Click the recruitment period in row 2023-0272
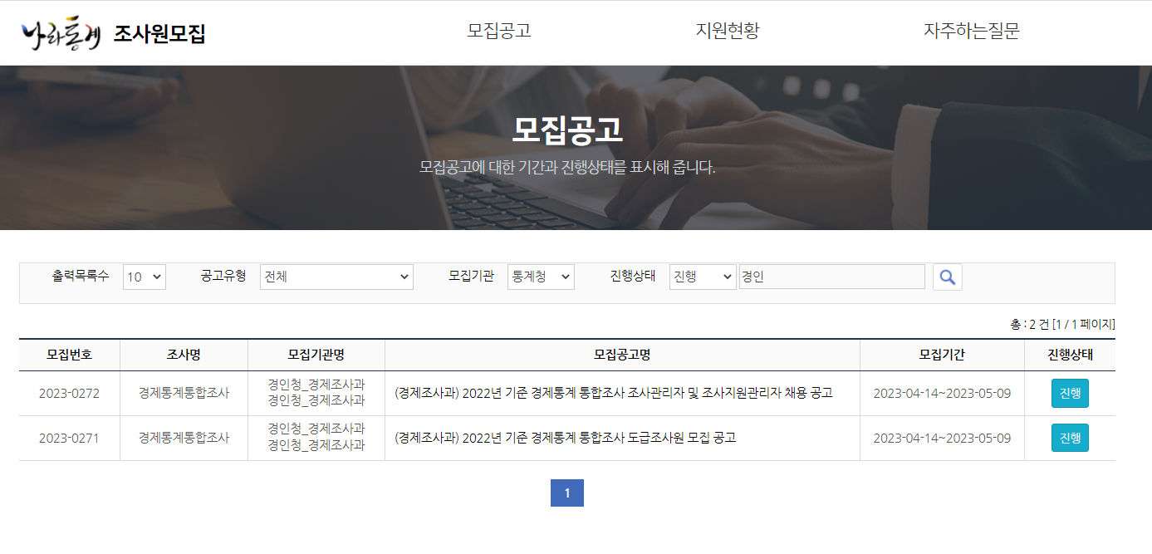 point(942,394)
